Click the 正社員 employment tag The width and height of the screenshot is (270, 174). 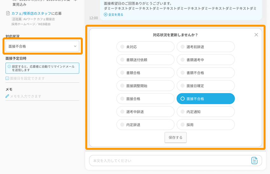click(17, 19)
